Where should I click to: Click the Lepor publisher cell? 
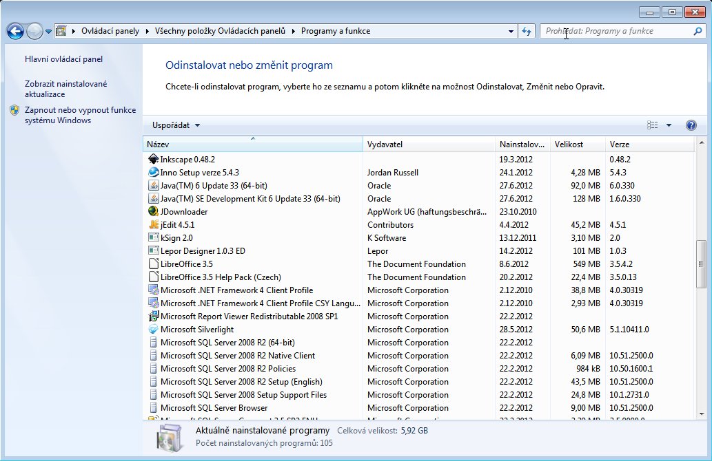coord(378,251)
